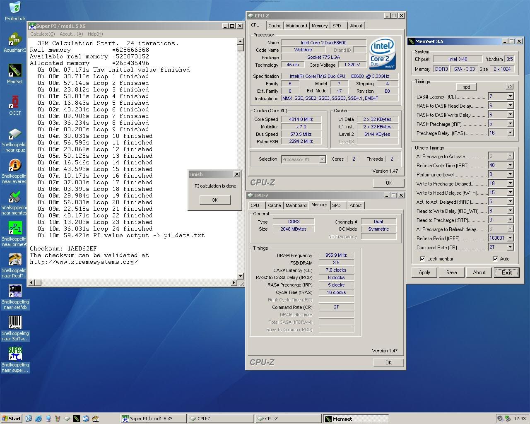Expand CAS# Latency (tCL) dropdown

point(510,96)
